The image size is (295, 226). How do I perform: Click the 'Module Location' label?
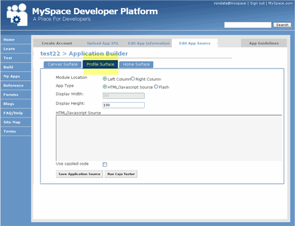(x=71, y=78)
